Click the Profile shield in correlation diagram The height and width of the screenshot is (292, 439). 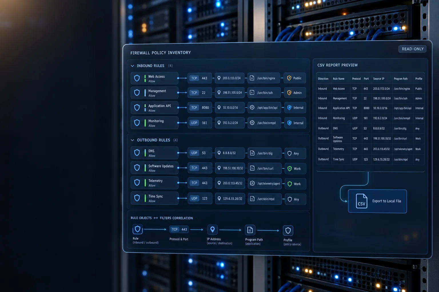click(x=288, y=230)
